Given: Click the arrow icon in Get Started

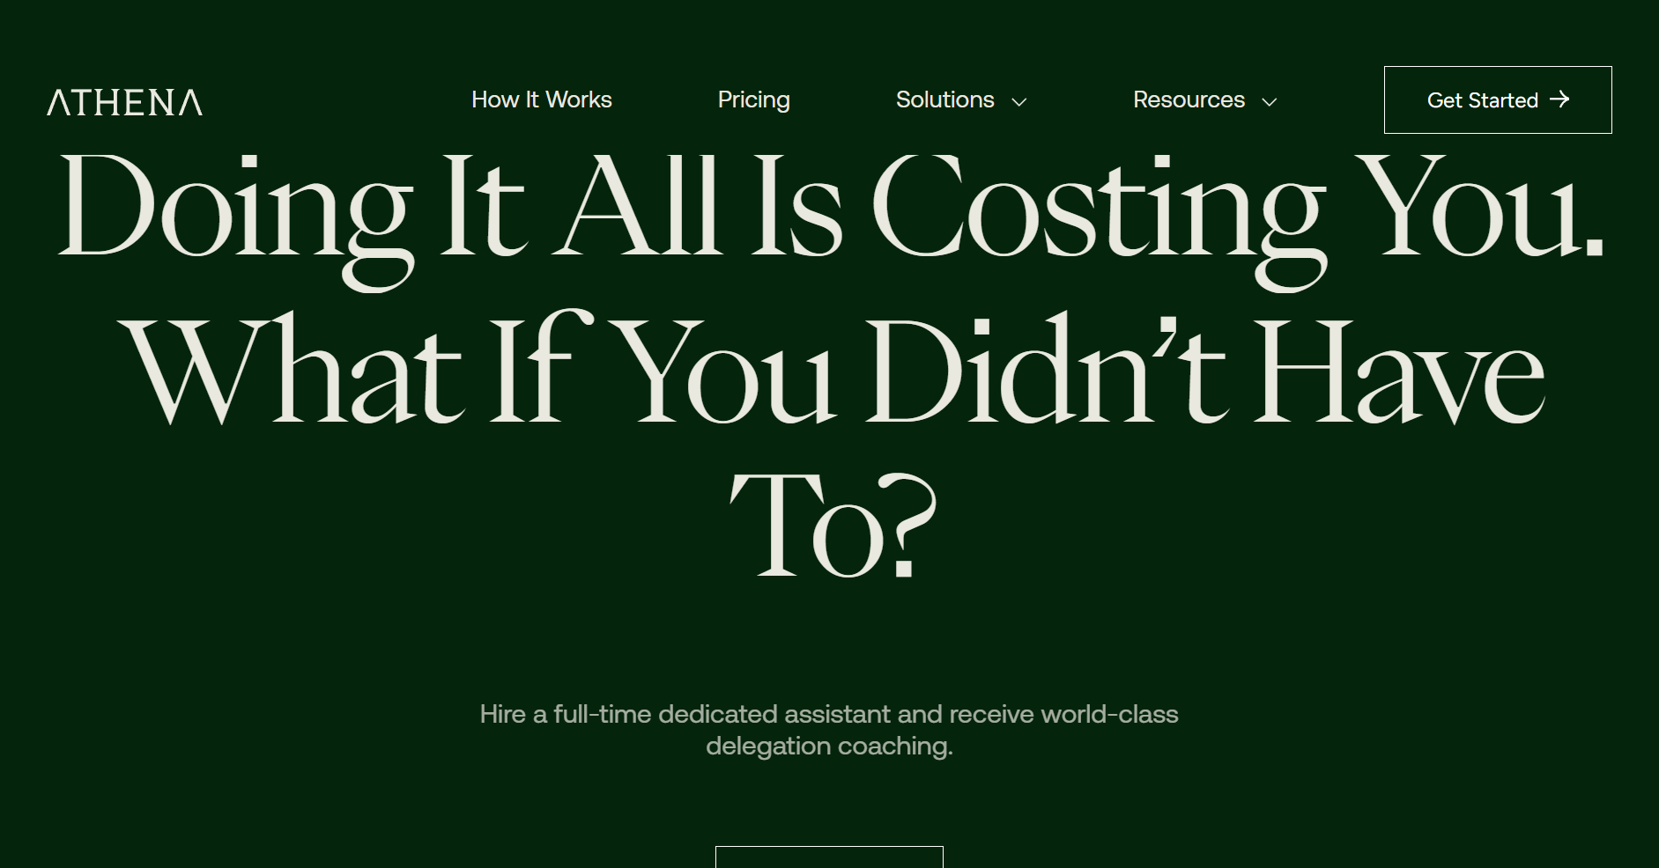Looking at the screenshot, I should pos(1559,99).
